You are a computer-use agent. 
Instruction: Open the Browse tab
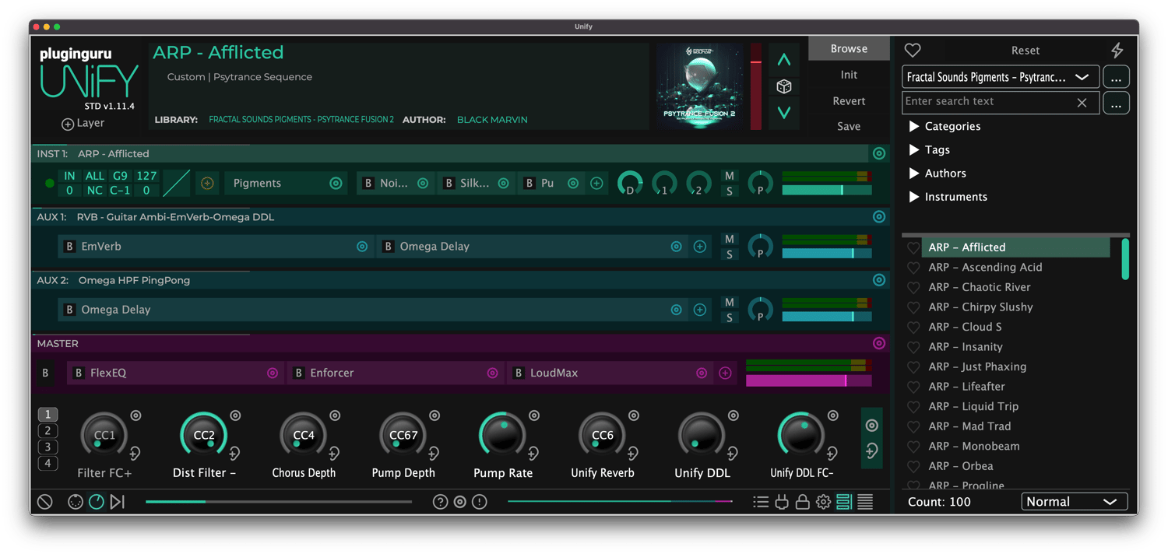point(849,48)
